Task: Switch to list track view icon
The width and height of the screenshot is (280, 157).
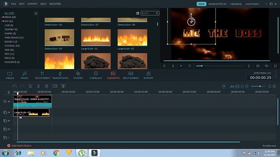Action: click(269, 86)
